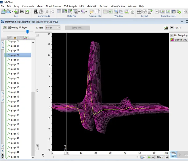Toggle the No Sampling channel checkbox
188x161 pixels.
pos(172,35)
